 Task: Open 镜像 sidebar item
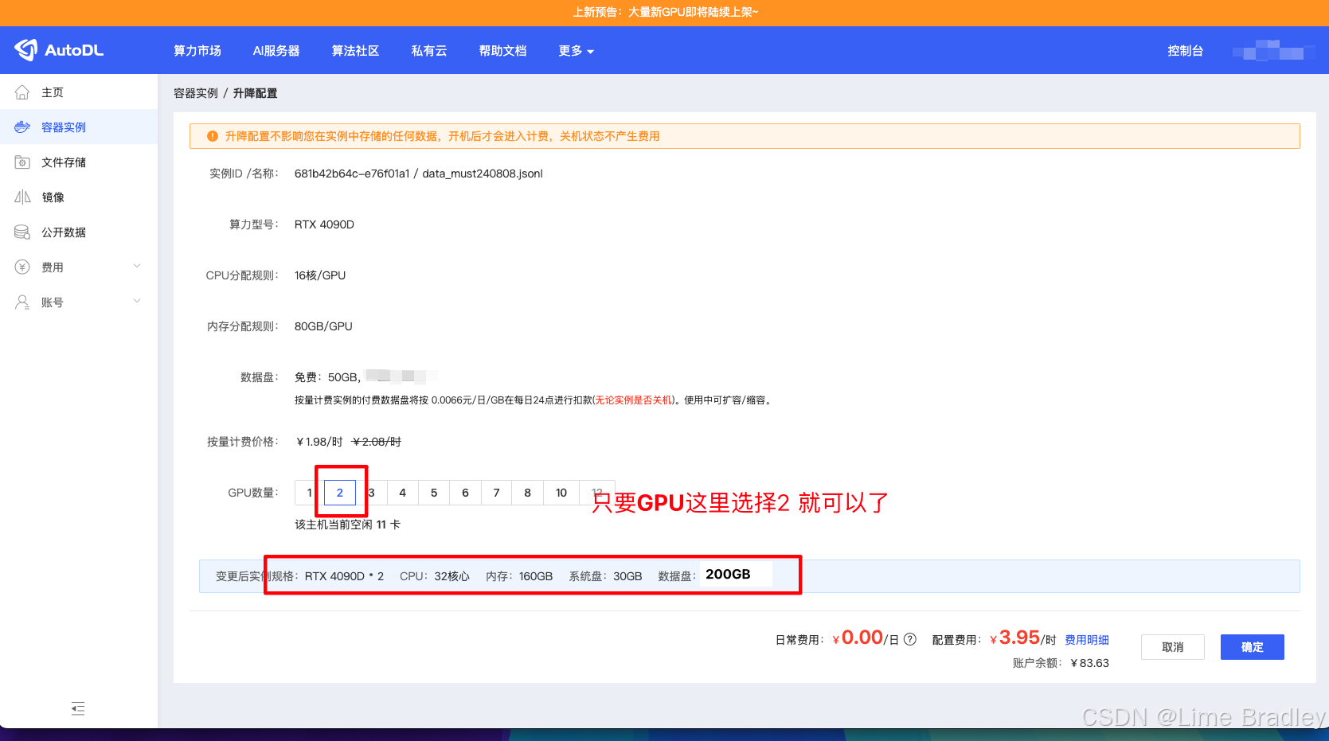(x=79, y=197)
